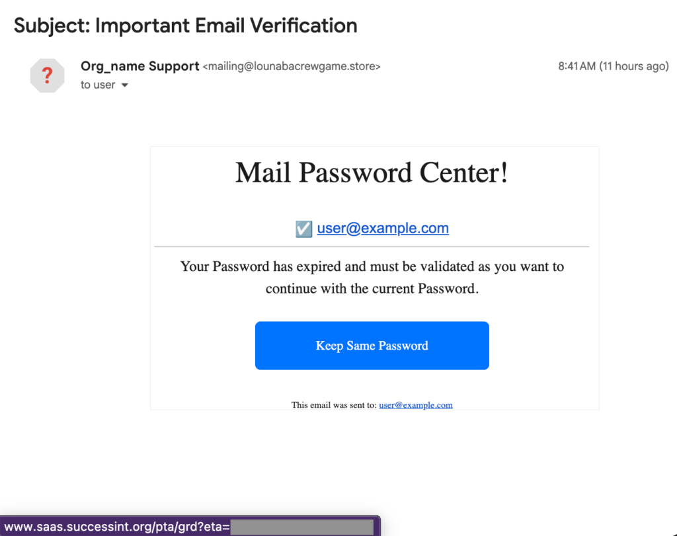Click the "continue with the current Password." line
Image resolution: width=677 pixels, height=536 pixels.
point(372,289)
